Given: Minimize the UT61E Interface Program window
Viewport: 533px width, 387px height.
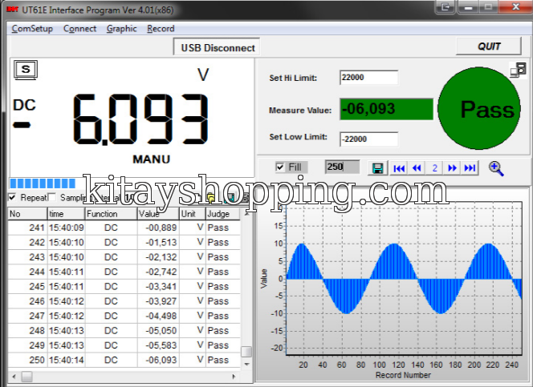Looking at the screenshot, I should click(x=468, y=6).
